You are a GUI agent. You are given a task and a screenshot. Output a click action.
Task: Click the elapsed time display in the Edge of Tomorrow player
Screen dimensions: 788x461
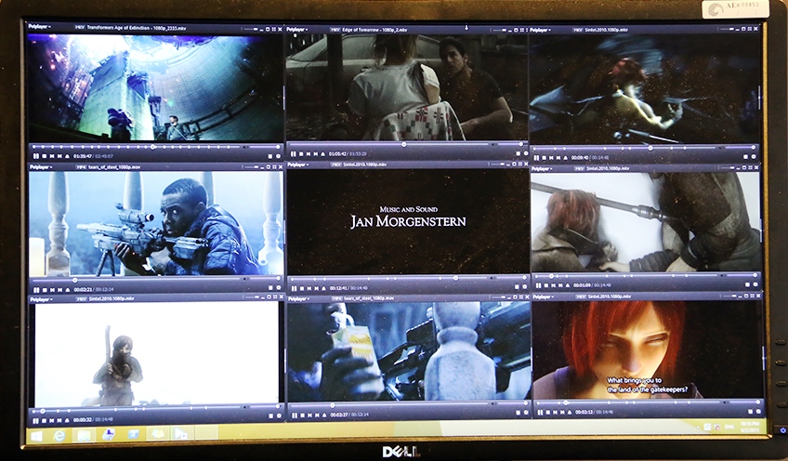(x=337, y=153)
